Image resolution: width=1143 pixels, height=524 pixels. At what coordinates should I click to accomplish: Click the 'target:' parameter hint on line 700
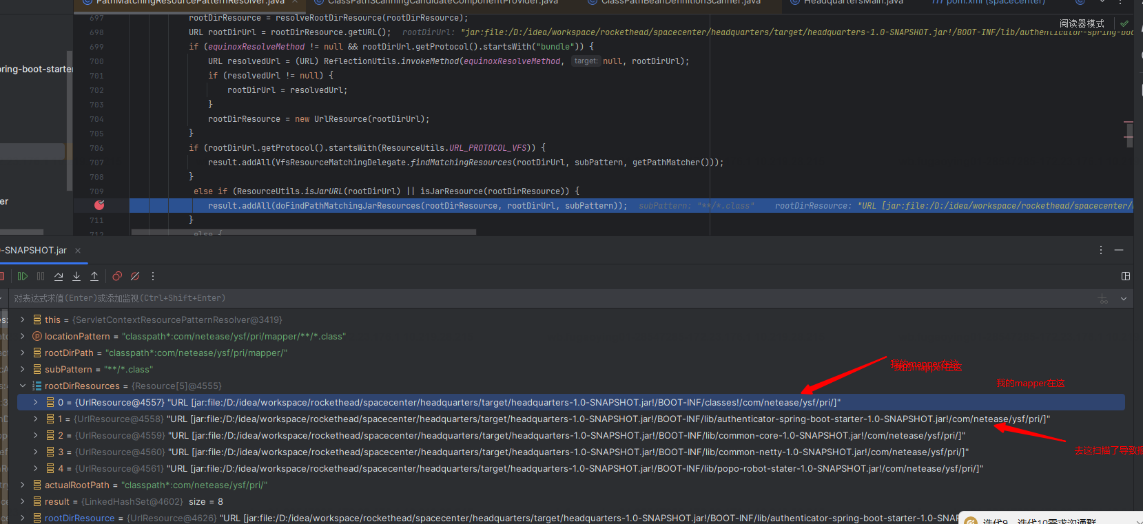[586, 61]
